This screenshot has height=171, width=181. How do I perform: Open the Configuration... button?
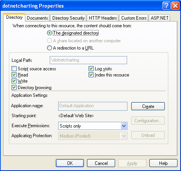(x=148, y=121)
